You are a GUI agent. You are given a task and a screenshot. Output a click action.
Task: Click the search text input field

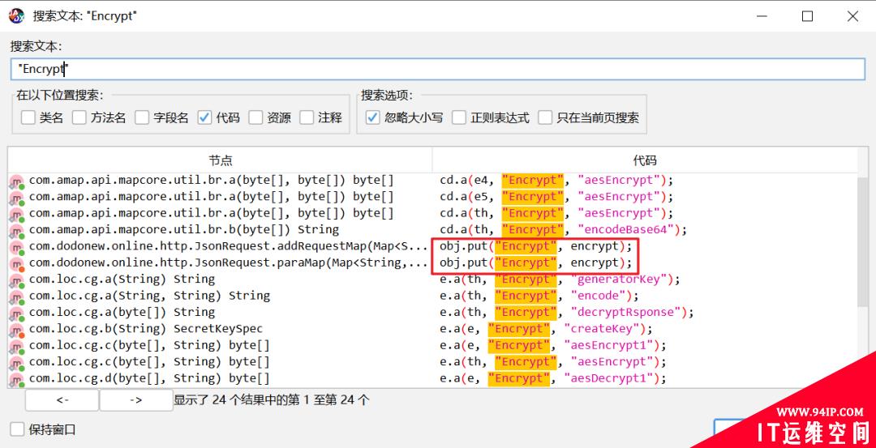tap(437, 69)
